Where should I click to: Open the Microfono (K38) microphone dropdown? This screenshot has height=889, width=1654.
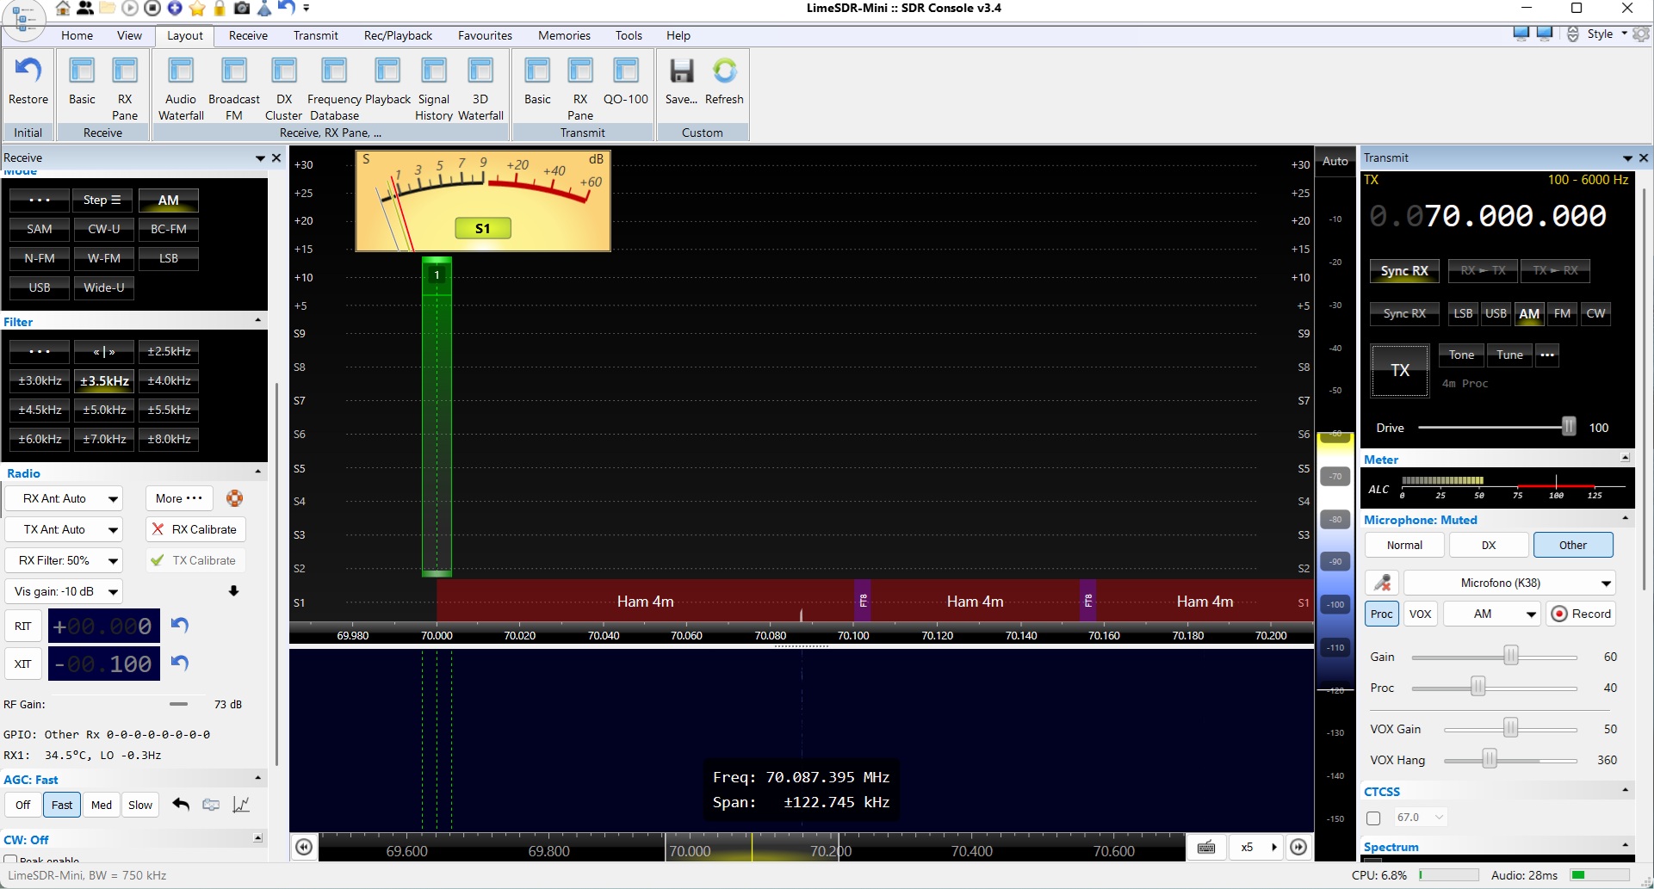pyautogui.click(x=1509, y=583)
